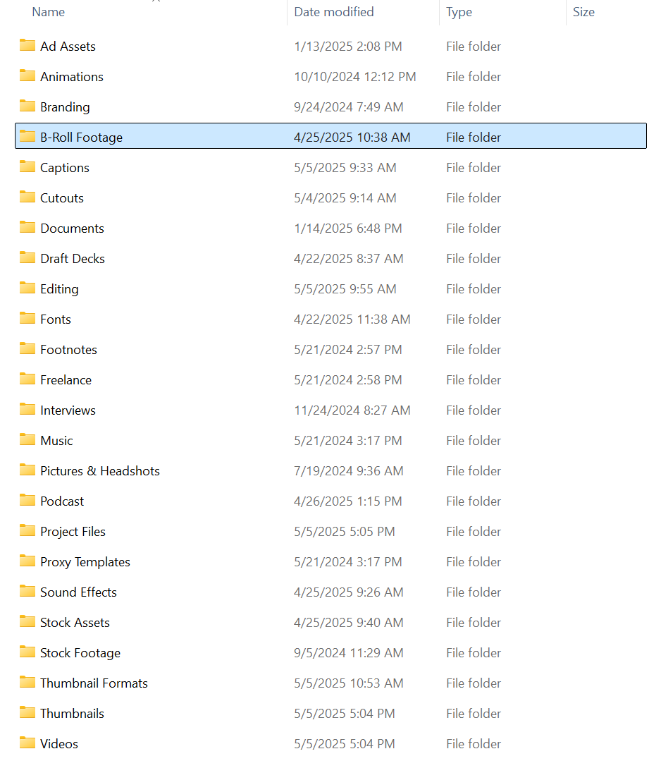Click File folder type in Podcast row
The image size is (649, 780).
[474, 501]
